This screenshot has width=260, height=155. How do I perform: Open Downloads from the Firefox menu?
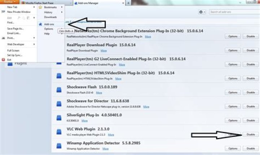pyautogui.click(x=51, y=17)
